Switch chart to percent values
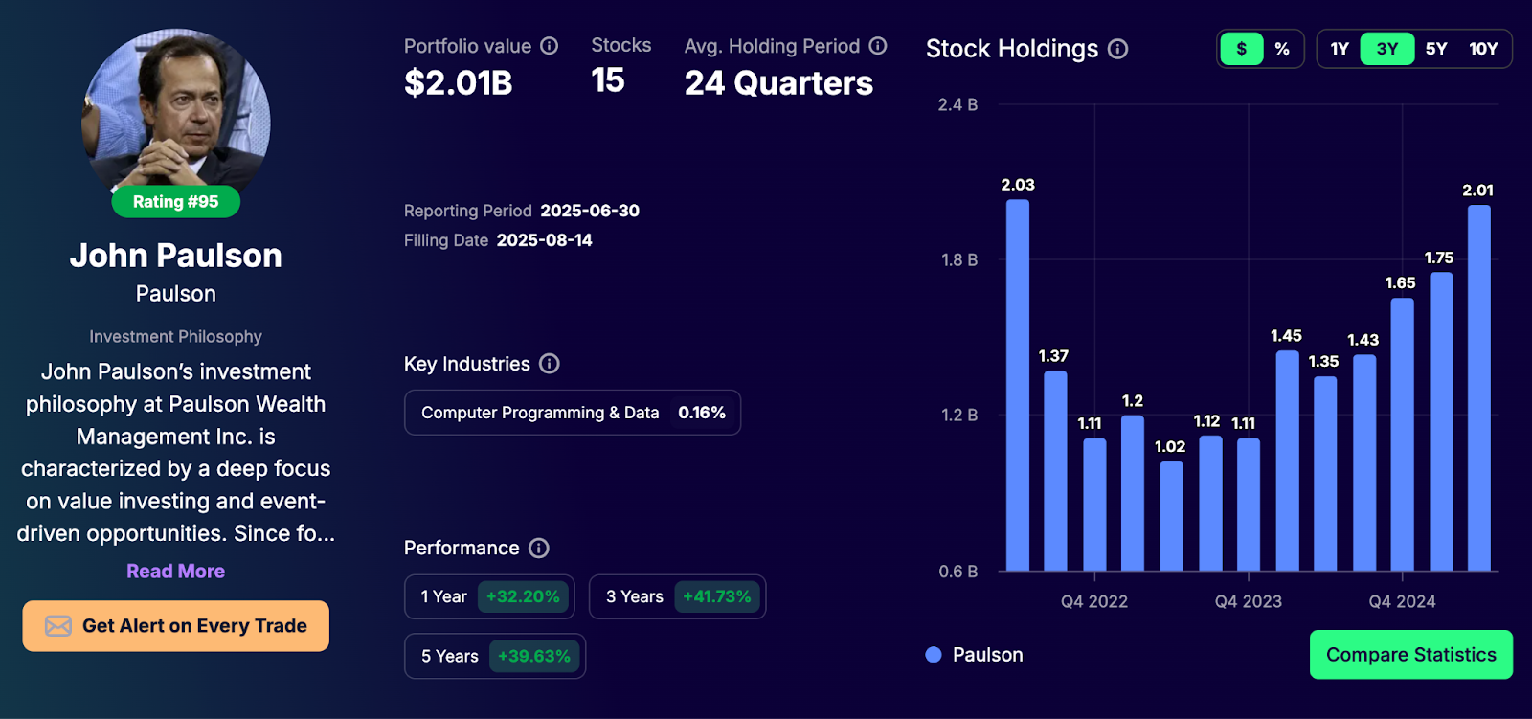This screenshot has width=1532, height=719. tap(1282, 49)
